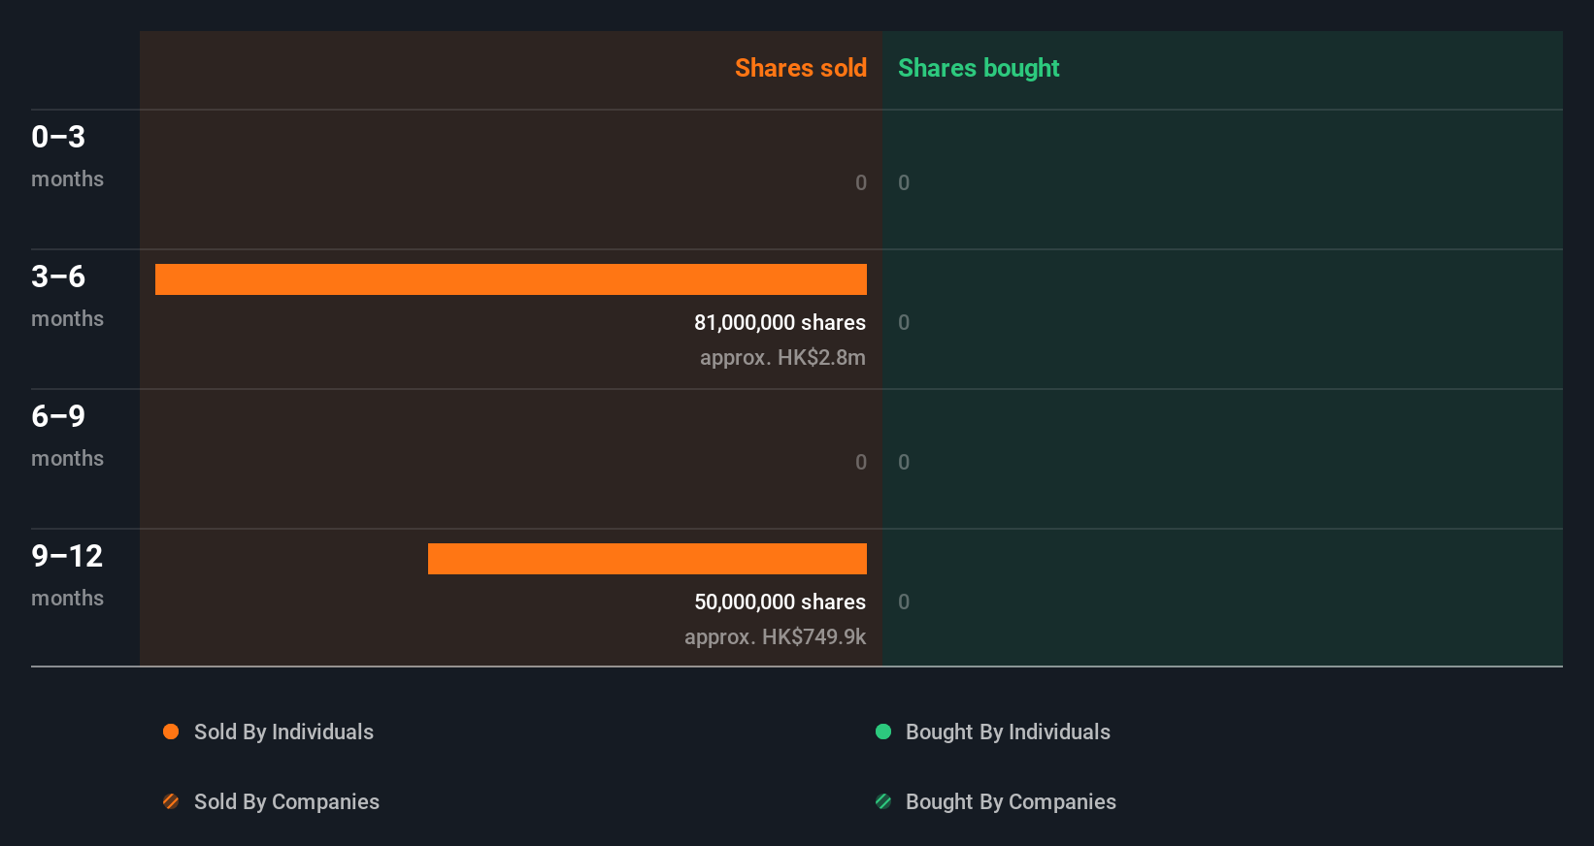Viewport: 1594px width, 846px height.
Task: Click the orange Sold By Individuals legend dot
Action: click(171, 732)
